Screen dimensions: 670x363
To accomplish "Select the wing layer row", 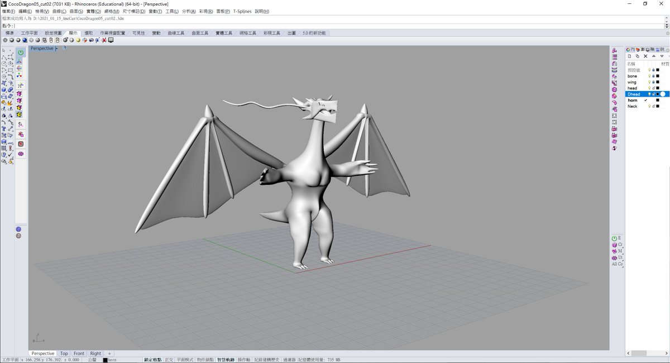I will coord(647,82).
